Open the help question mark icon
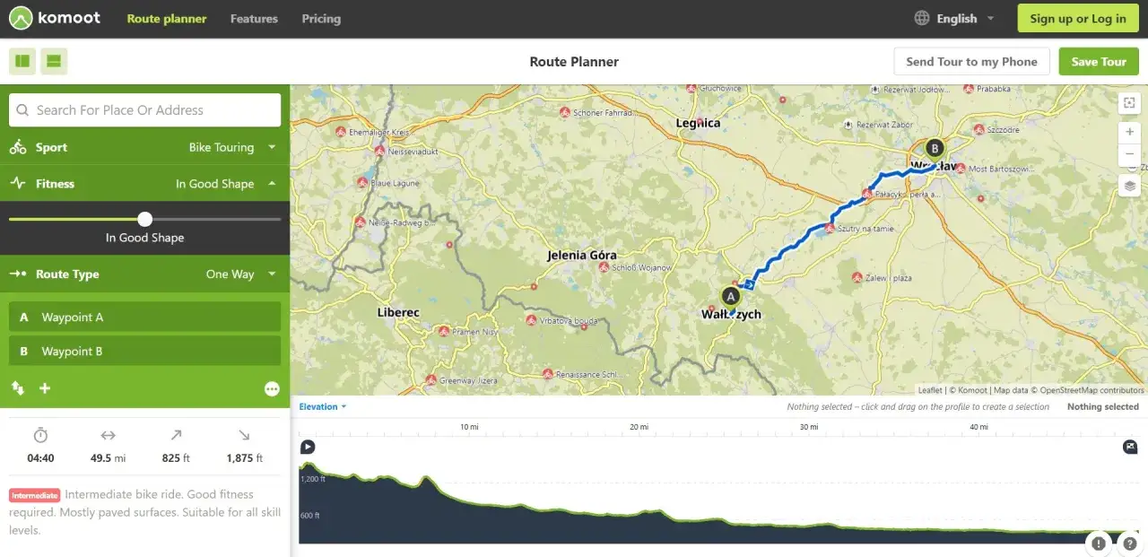This screenshot has height=557, width=1148. pos(1128,544)
